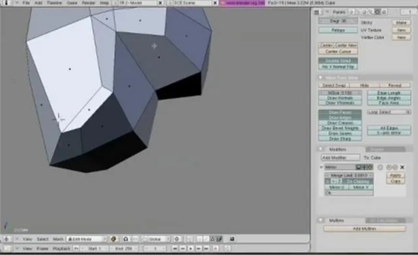Skip to next keyframe in timeline
418x255 pixels.
point(199,248)
